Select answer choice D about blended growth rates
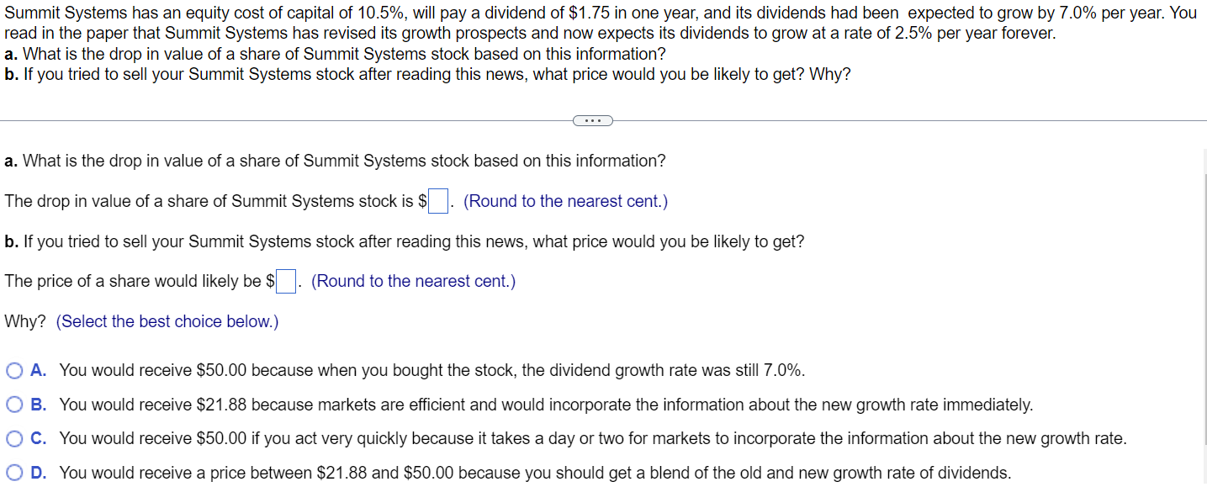Viewport: 1207px width, 487px height. [x=14, y=473]
